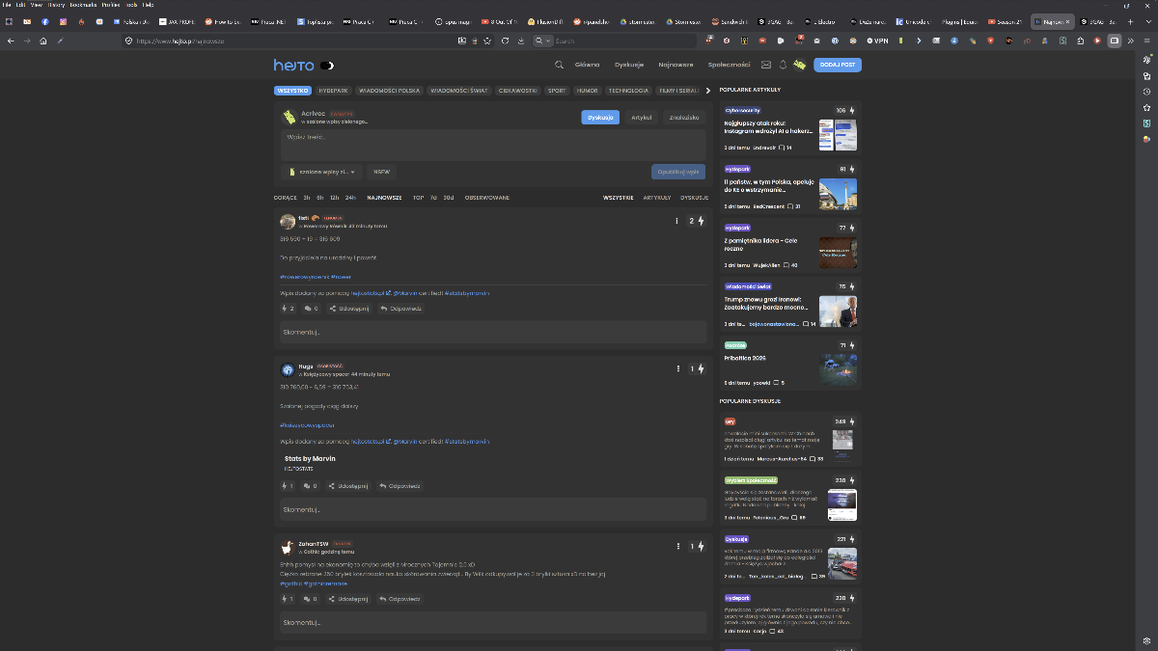This screenshot has height=651, width=1158.
Task: Click Odpowiedz under ZohanTSW's post
Action: pyautogui.click(x=400, y=599)
